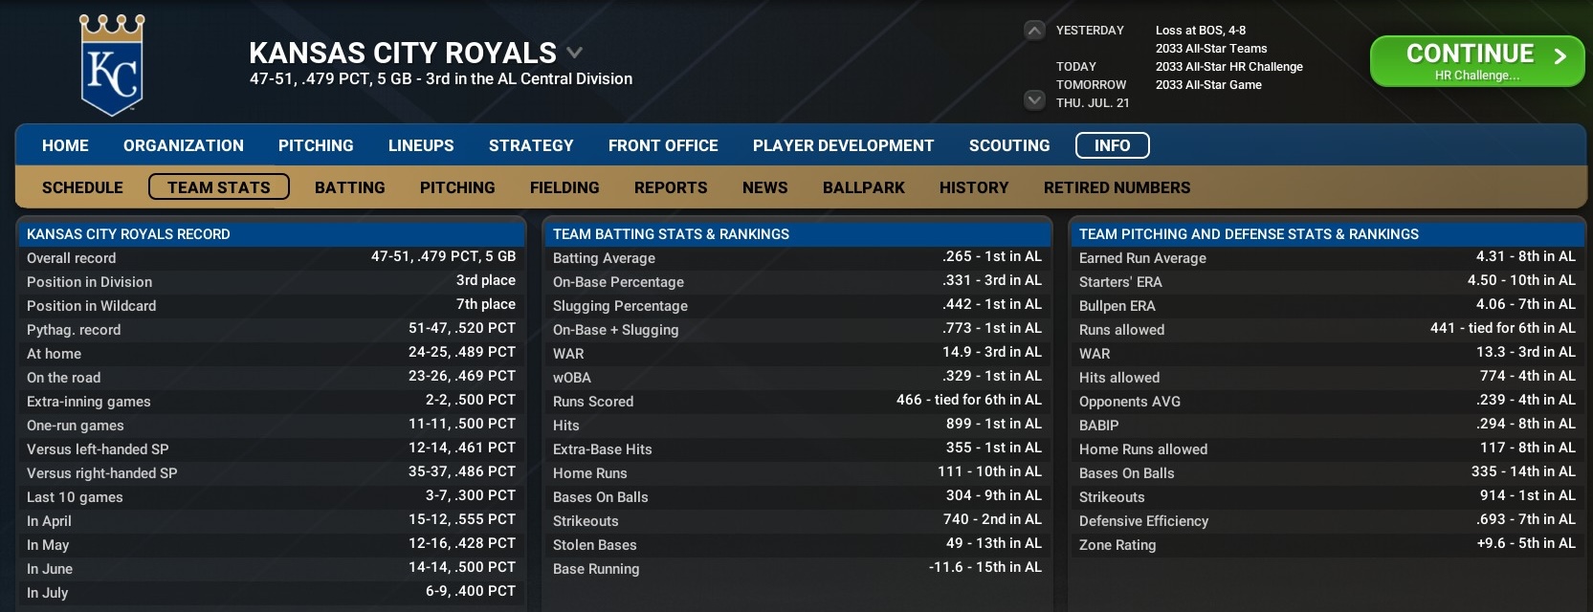This screenshot has height=612, width=1593.
Task: Click the Runs Scored stat row
Action: pos(797,401)
